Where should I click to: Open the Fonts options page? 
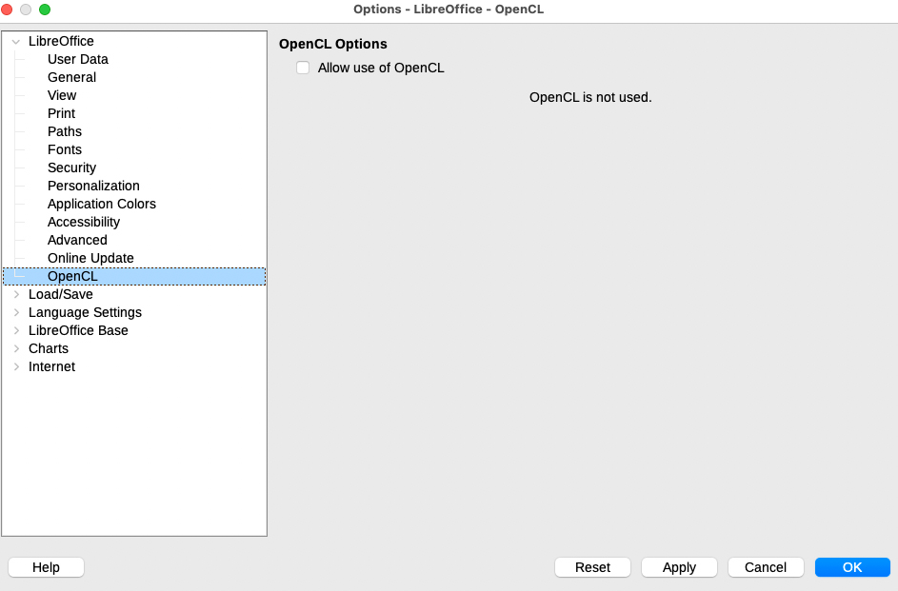[x=65, y=150]
